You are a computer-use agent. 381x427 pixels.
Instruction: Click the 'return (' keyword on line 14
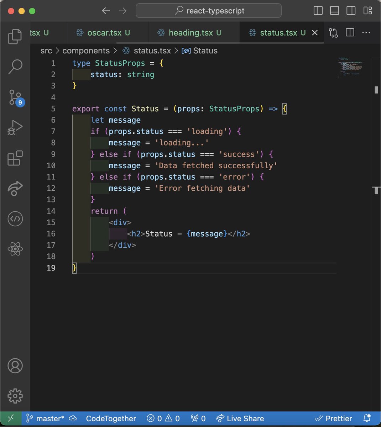pos(109,211)
